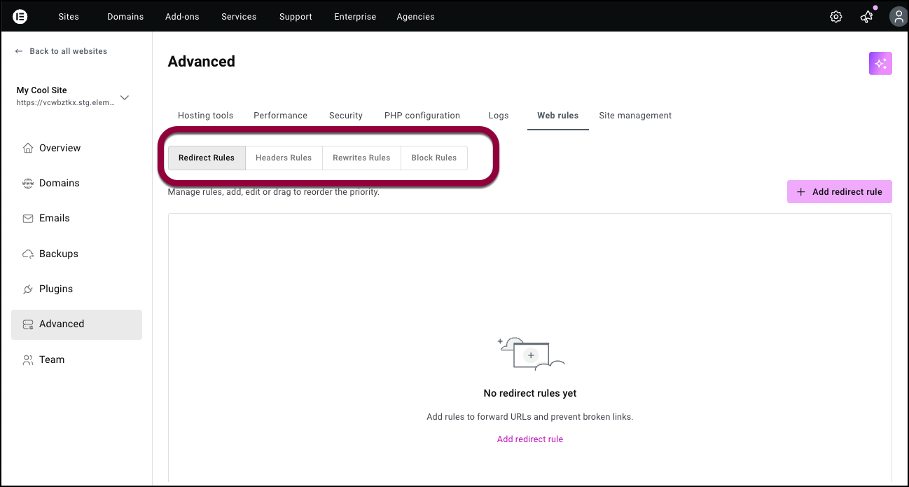Switch to the Security tab
Image resolution: width=909 pixels, height=487 pixels.
click(346, 116)
